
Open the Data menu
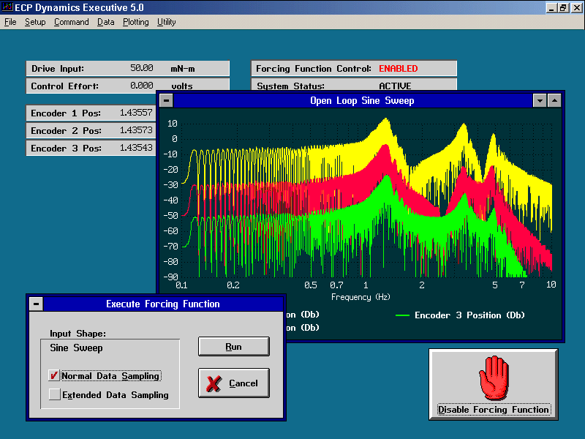105,22
